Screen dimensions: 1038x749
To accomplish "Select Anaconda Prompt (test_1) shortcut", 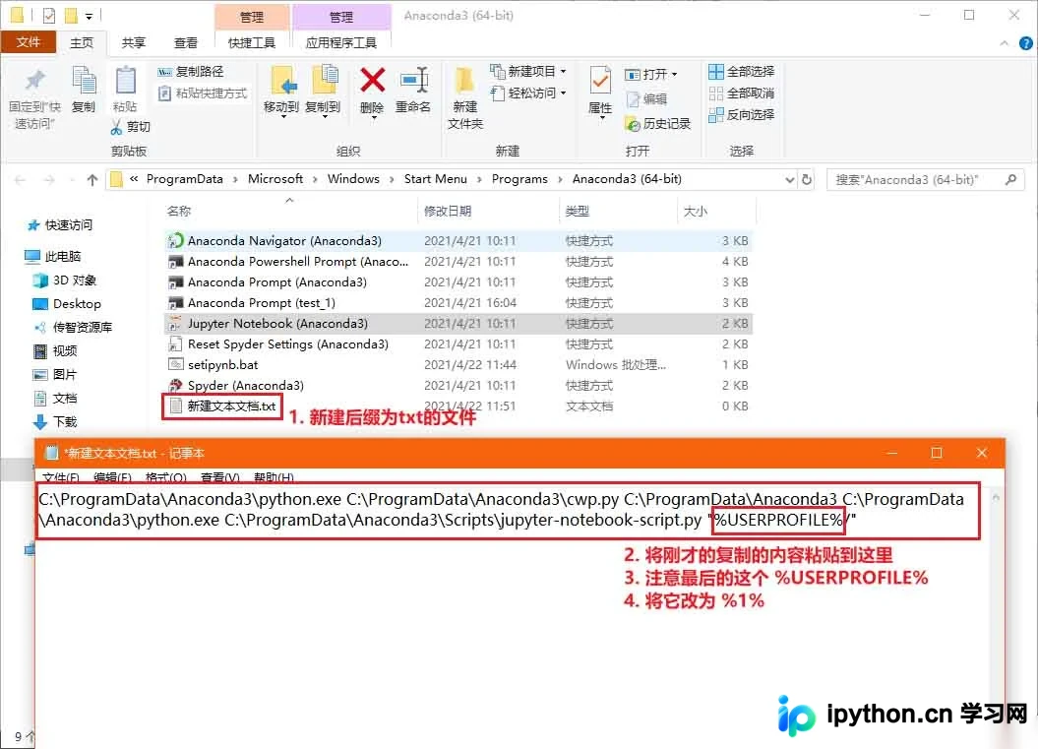I will [458, 302].
